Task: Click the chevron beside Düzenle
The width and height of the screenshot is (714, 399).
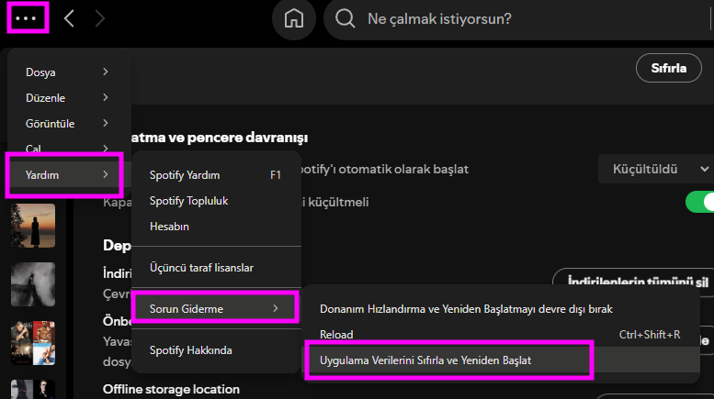Action: tap(105, 97)
